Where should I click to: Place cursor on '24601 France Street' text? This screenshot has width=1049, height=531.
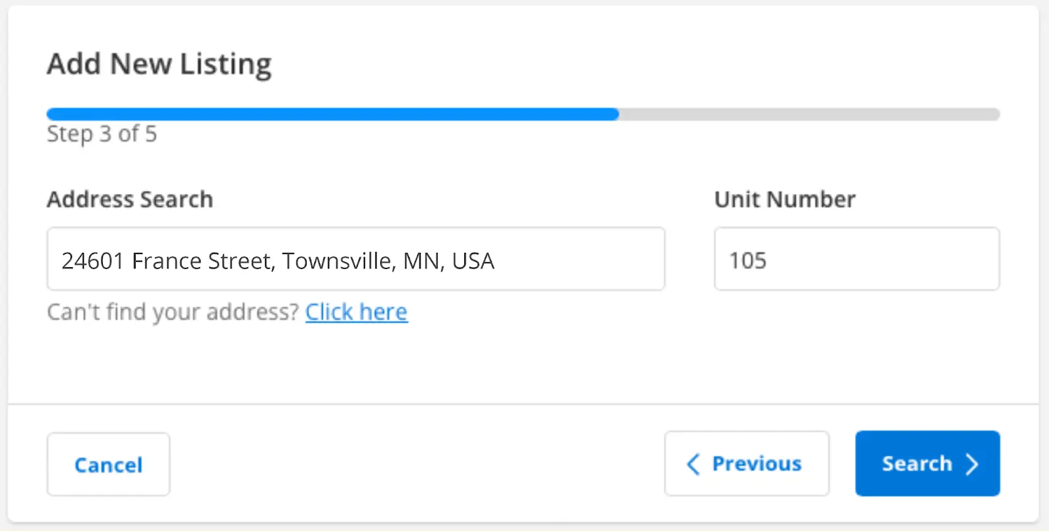[168, 261]
